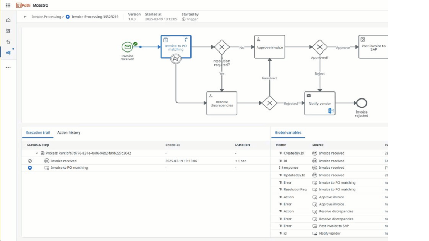Select the ResolutionReq variable row
This screenshot has width=429, height=241.
click(x=329, y=189)
